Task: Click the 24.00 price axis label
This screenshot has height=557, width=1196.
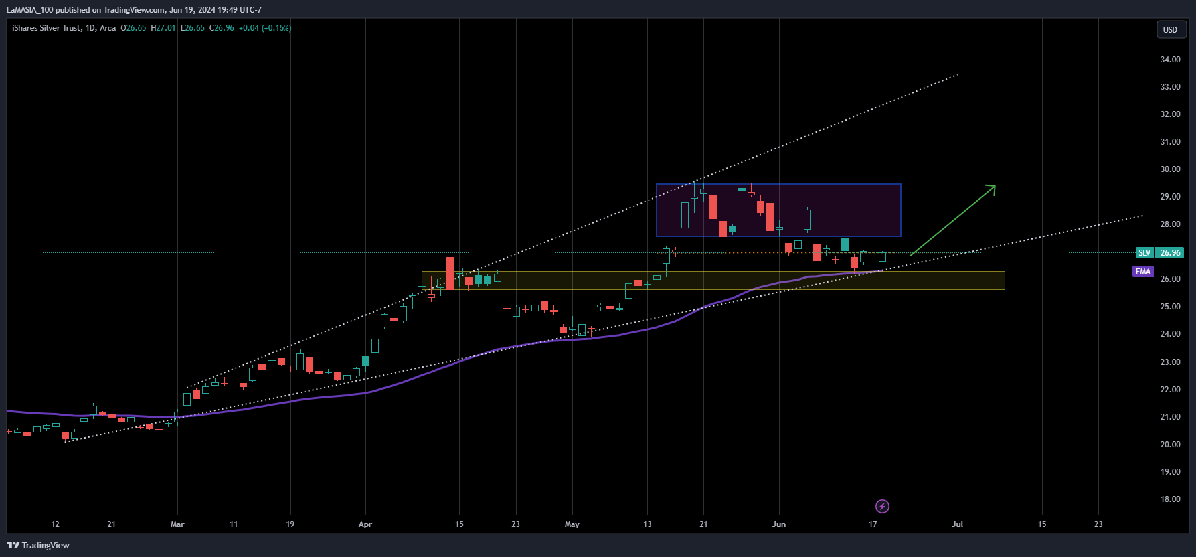Action: [1170, 334]
